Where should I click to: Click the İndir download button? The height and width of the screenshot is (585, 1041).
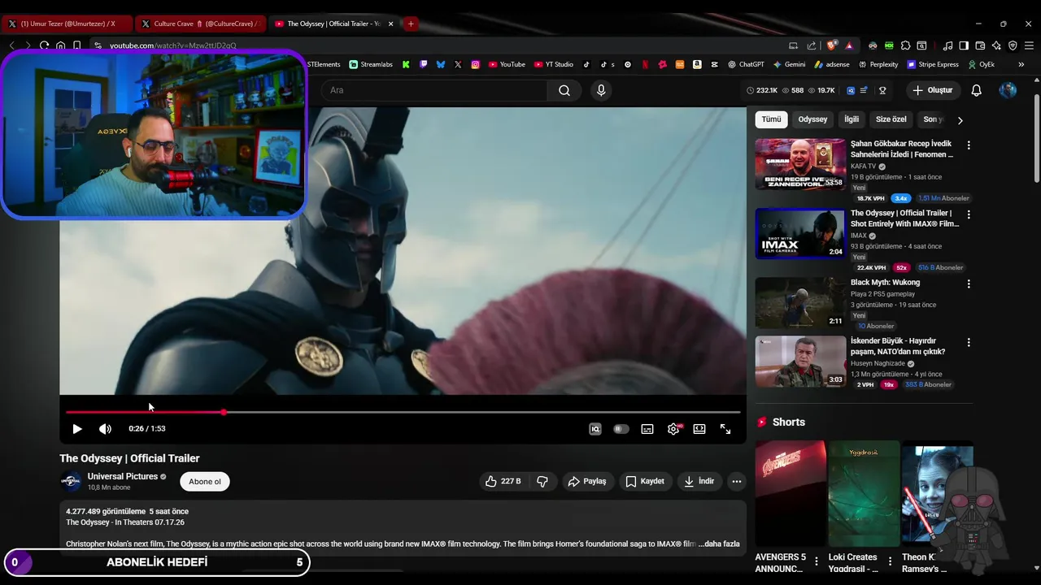pyautogui.click(x=699, y=481)
